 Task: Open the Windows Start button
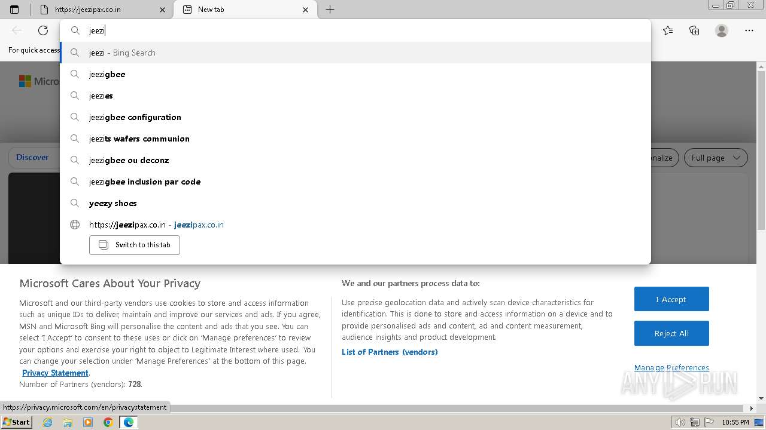click(x=17, y=422)
